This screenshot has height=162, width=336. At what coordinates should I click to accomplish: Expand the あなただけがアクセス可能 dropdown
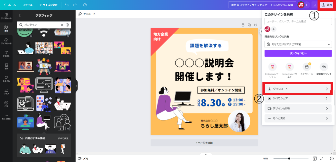[x=298, y=44]
